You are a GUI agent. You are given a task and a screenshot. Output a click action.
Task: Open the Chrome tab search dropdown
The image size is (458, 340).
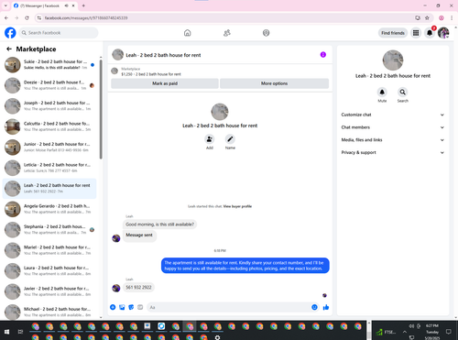5,5
